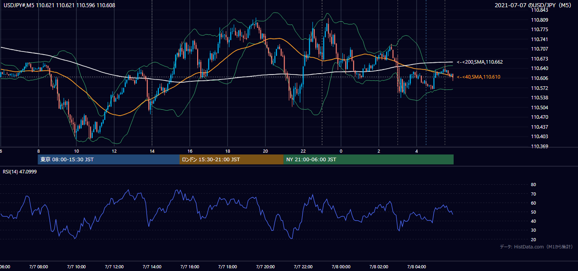Screen dimensions: 578x271
Task: Click the 110.775 price axis label
Action: pyautogui.click(x=539, y=30)
